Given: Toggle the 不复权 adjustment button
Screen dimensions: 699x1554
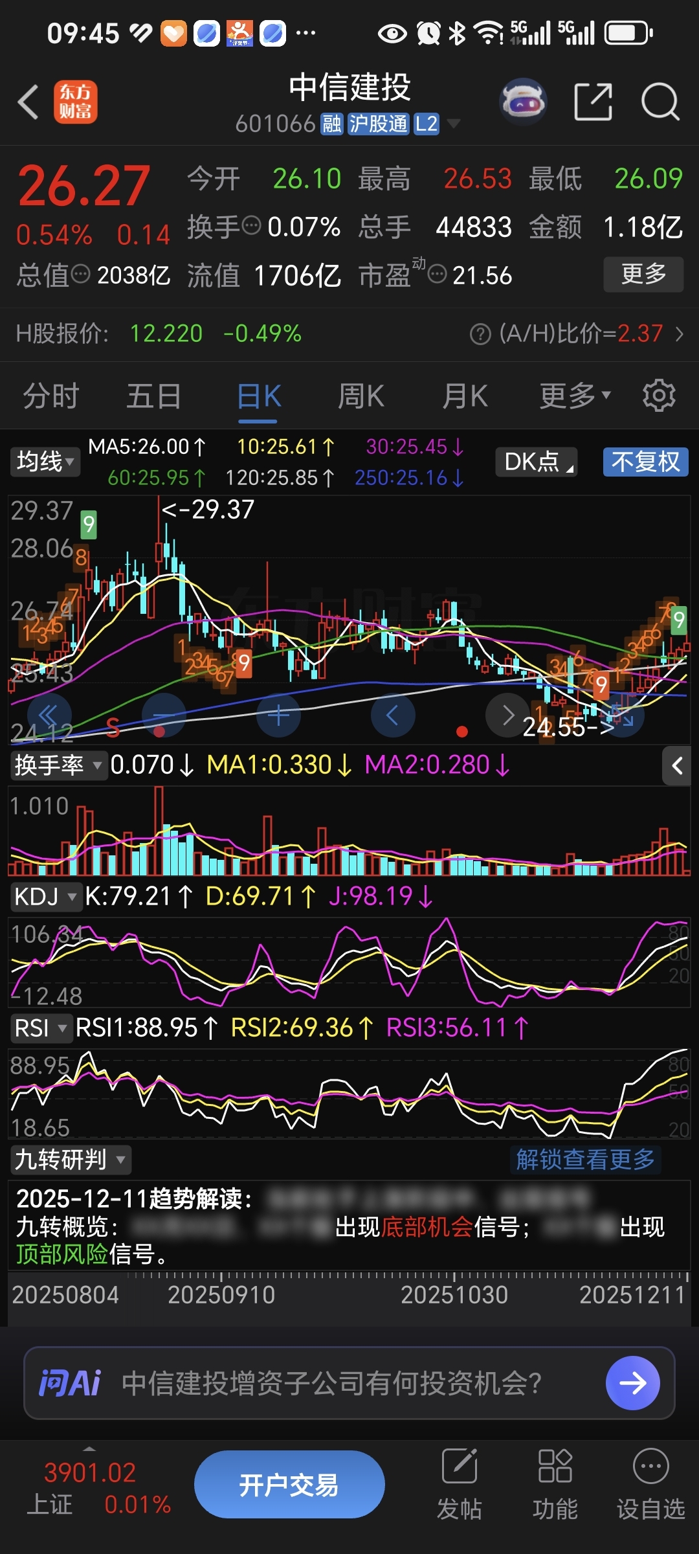Looking at the screenshot, I should 645,462.
